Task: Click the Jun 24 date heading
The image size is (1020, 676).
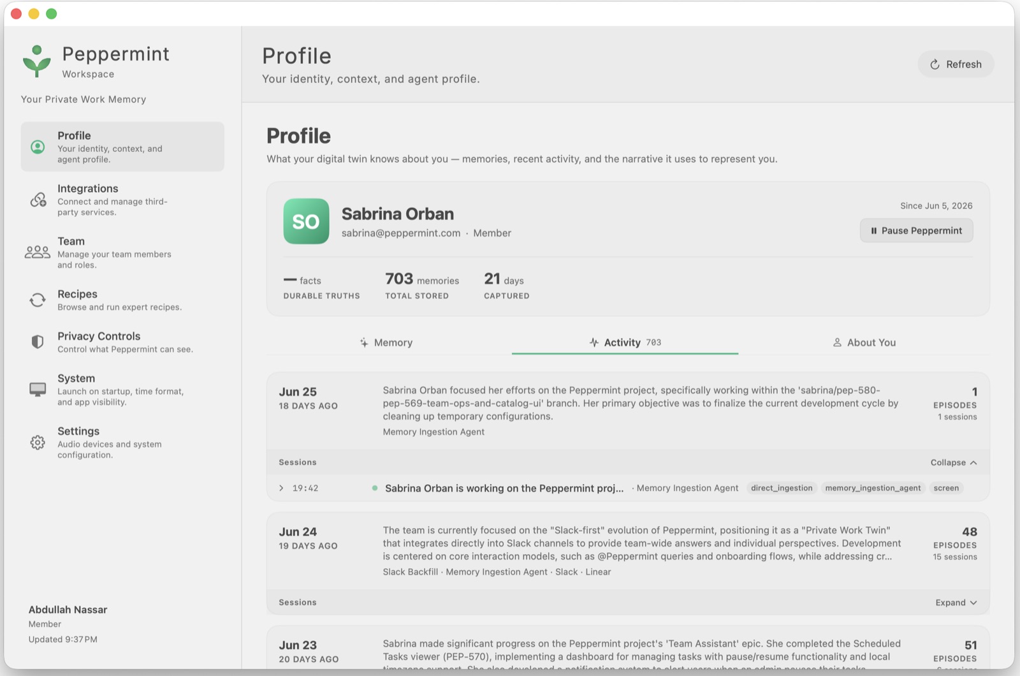Action: pos(298,532)
